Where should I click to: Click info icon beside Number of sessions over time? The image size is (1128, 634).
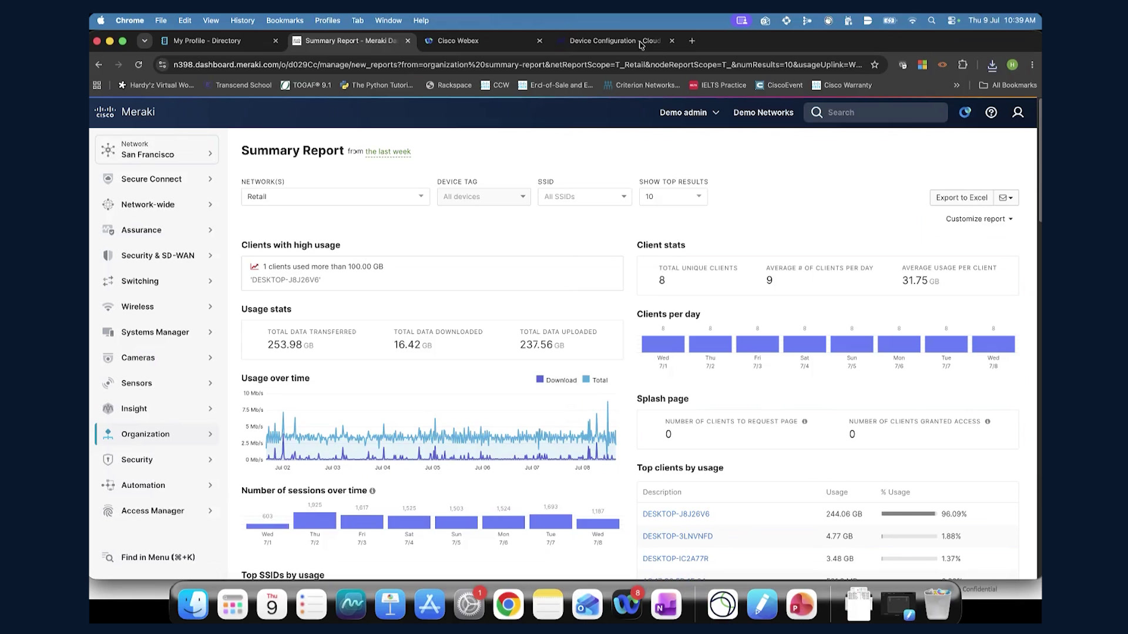coord(372,491)
